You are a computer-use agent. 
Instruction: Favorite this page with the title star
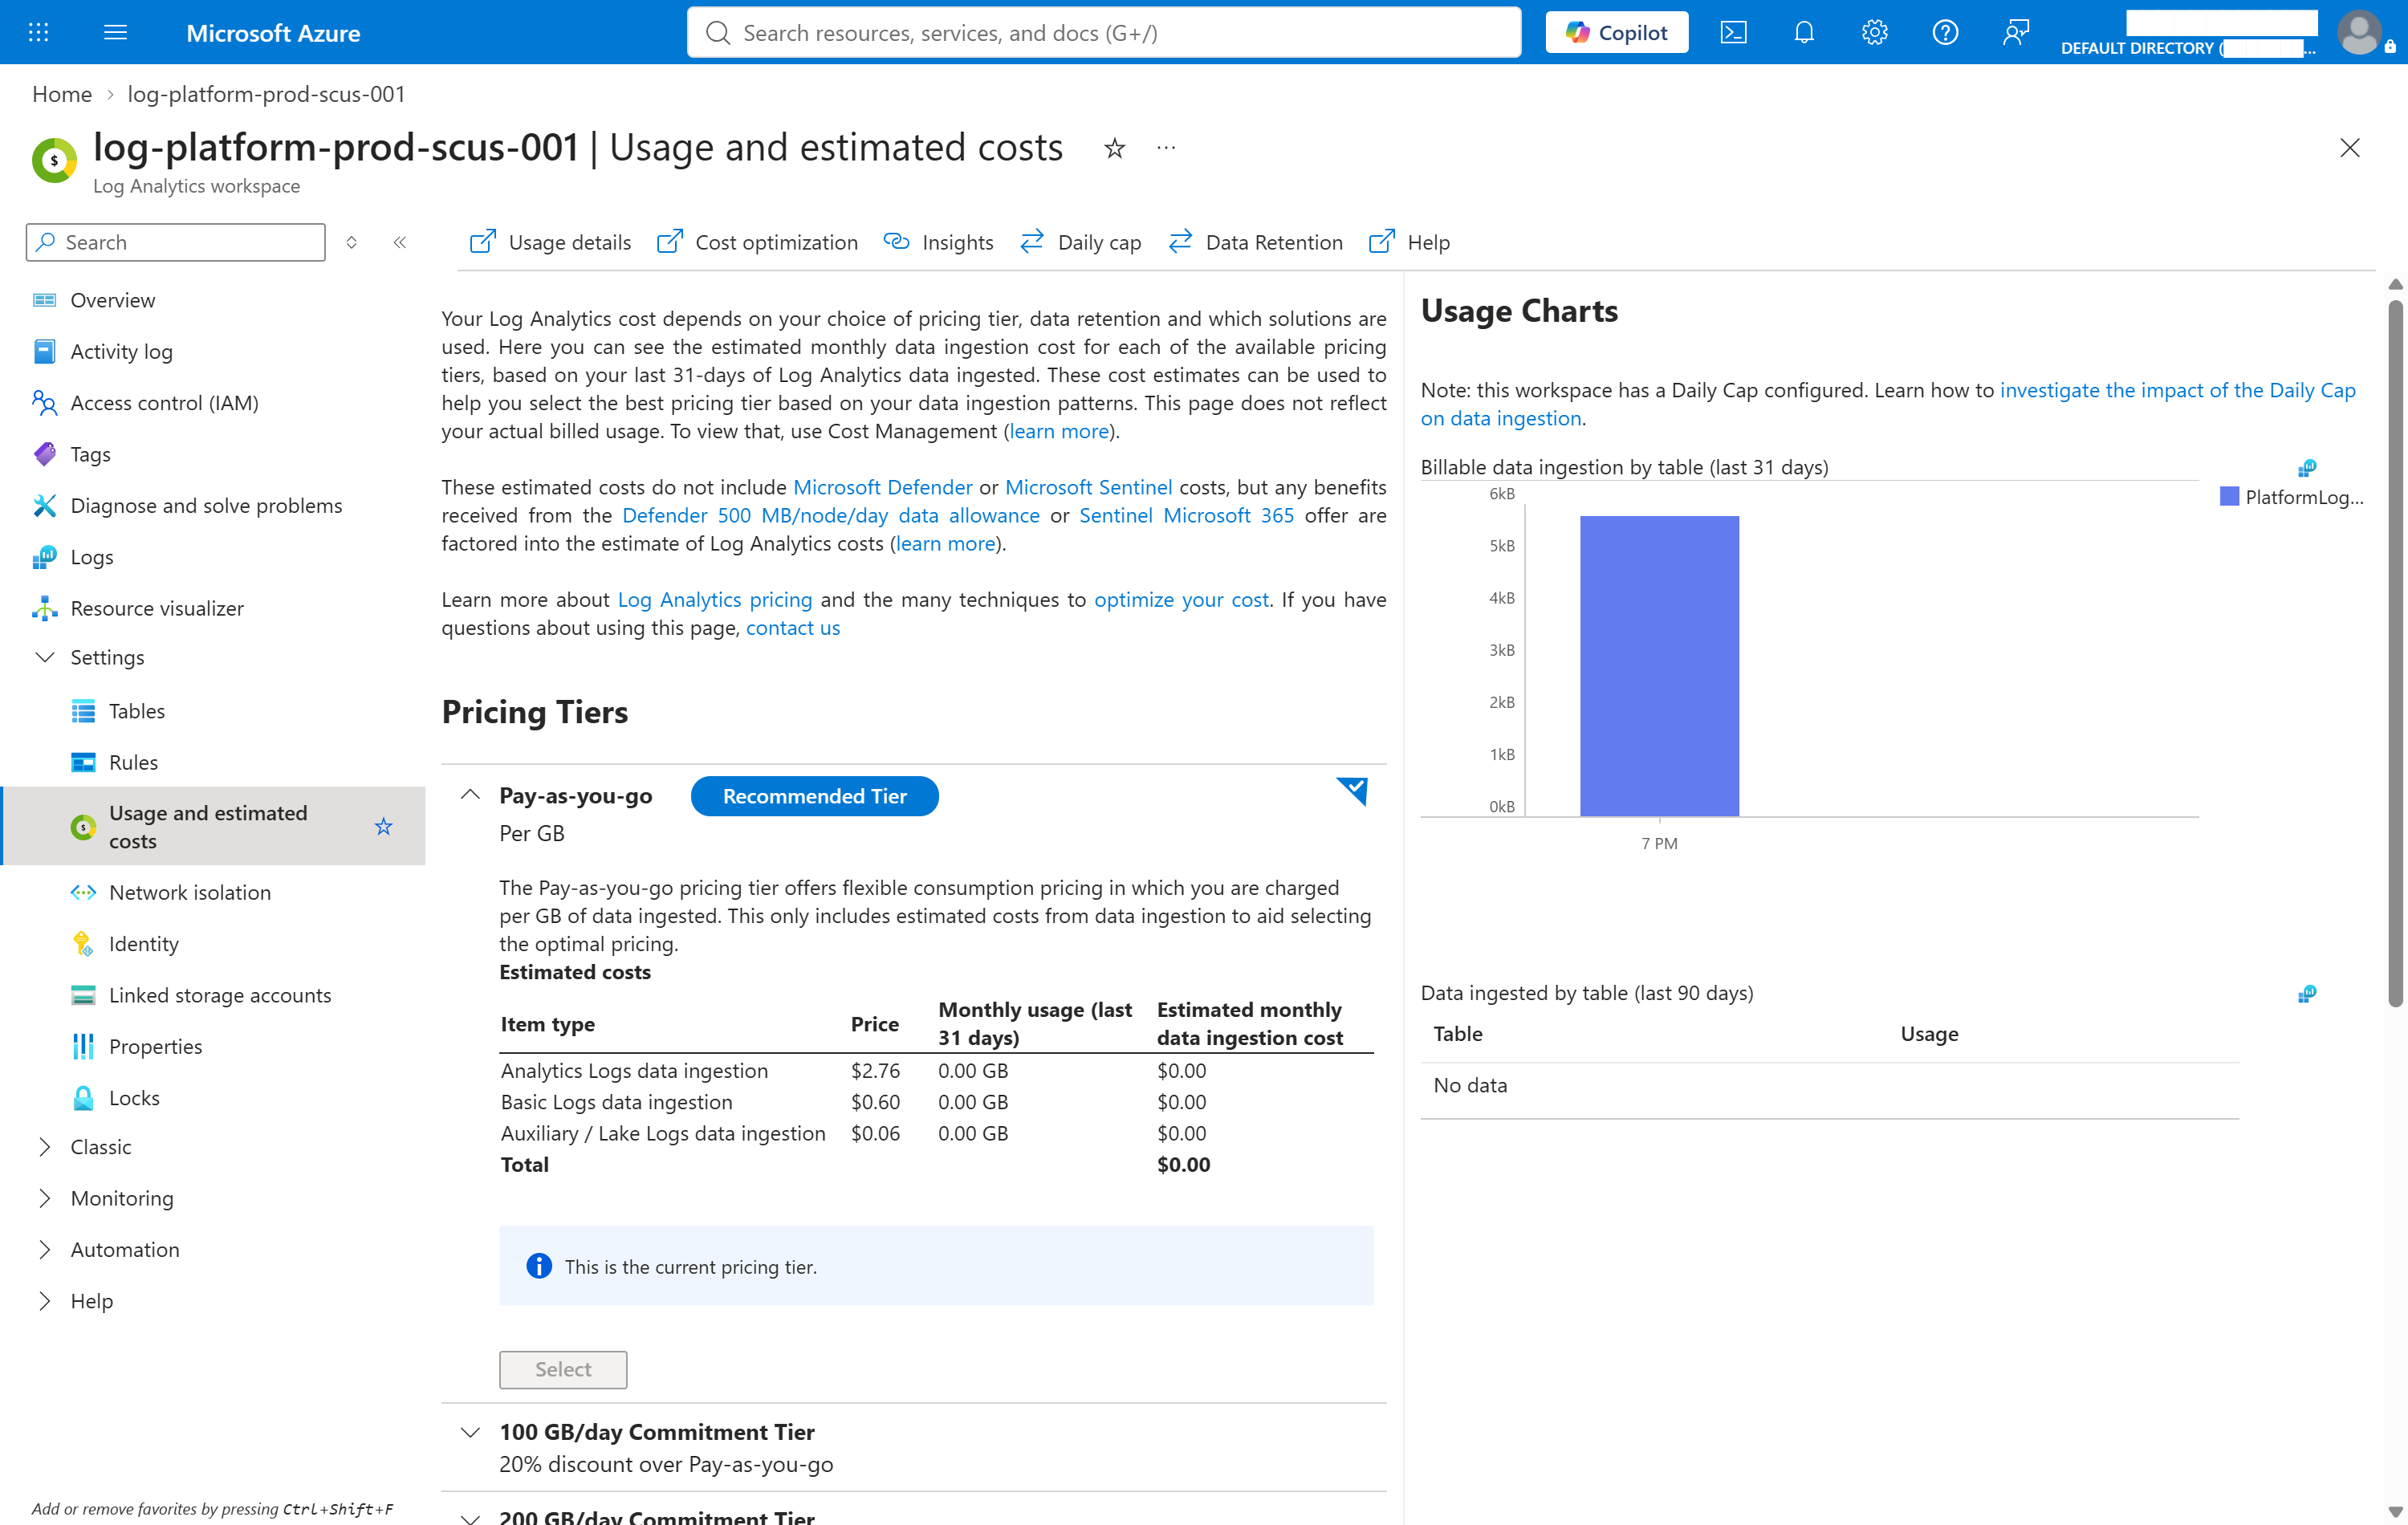point(1114,149)
